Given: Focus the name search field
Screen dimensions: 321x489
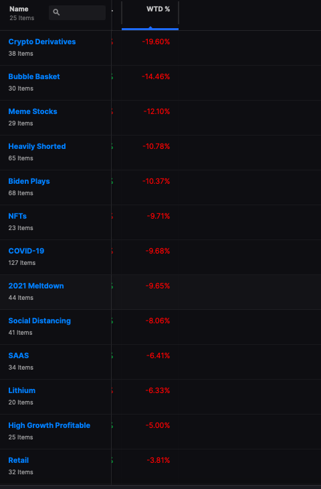Looking at the screenshot, I should (x=77, y=13).
